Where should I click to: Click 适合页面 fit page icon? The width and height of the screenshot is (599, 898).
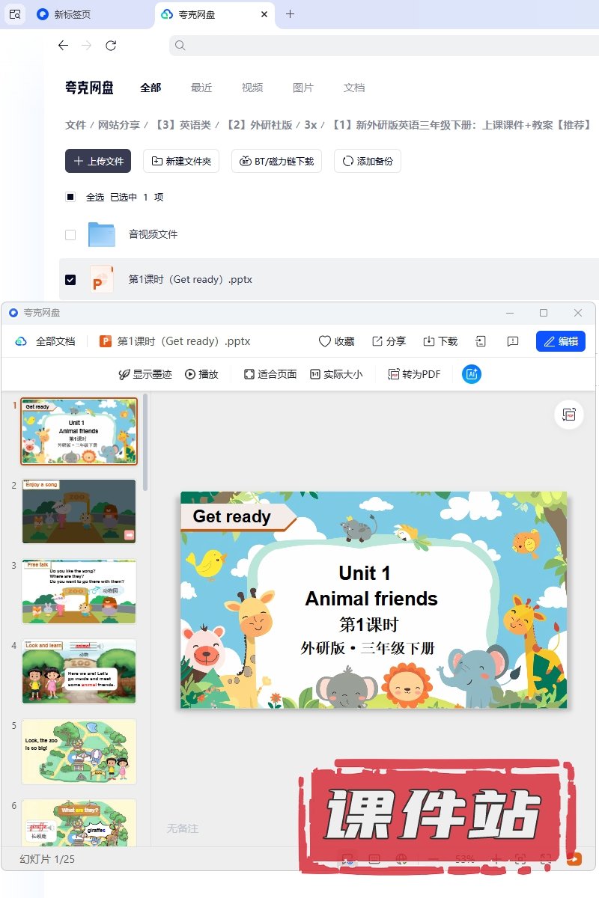coord(249,374)
